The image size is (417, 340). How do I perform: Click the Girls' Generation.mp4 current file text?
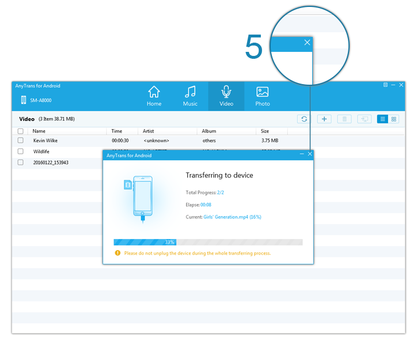[x=232, y=217]
